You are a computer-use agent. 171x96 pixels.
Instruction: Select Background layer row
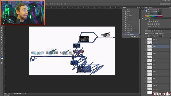pos(157,93)
